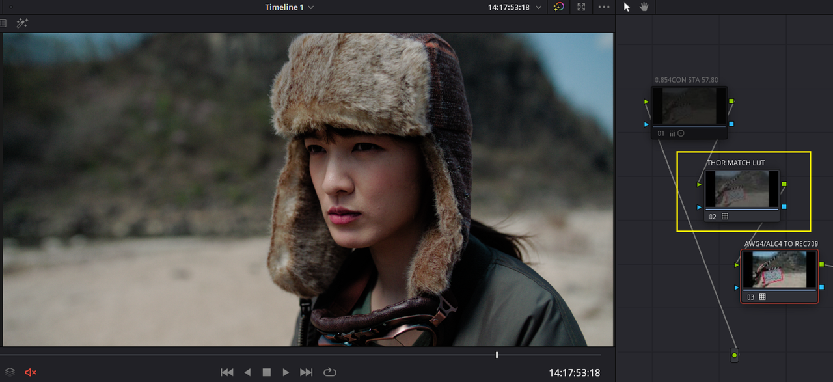Click the AWG4/ALC4 TO REC709 label

pyautogui.click(x=781, y=244)
